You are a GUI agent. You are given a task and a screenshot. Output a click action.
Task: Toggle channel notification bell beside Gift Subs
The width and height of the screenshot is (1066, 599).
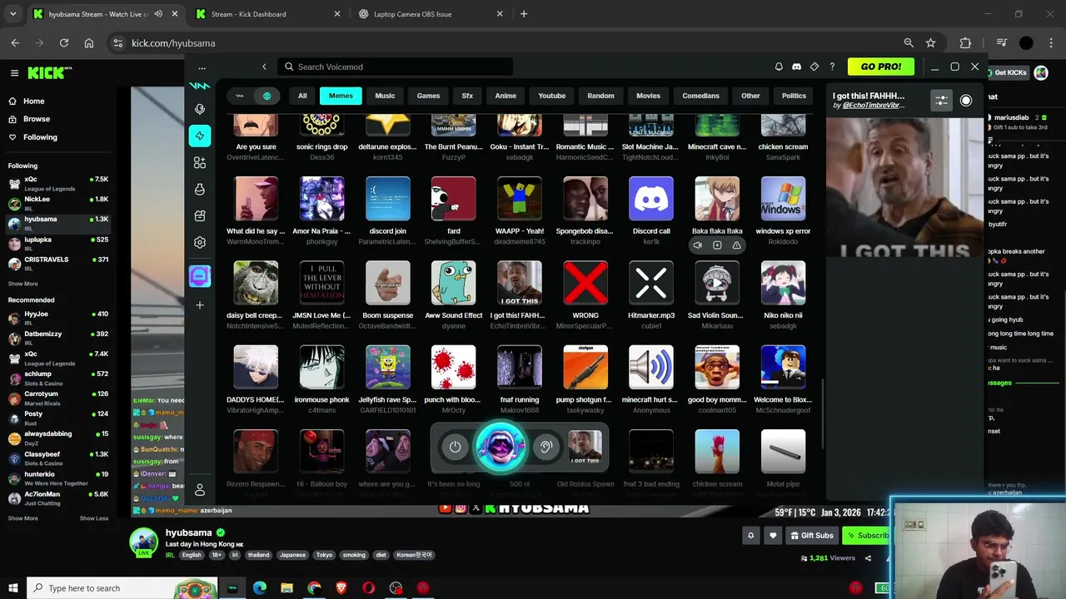point(750,536)
